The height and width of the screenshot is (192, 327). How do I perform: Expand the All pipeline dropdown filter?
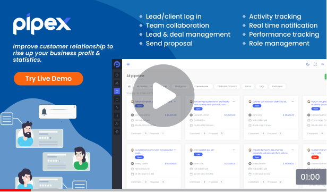click(x=144, y=86)
